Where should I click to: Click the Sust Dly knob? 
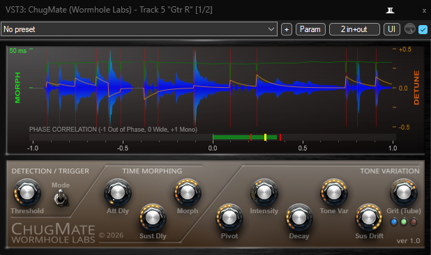[x=153, y=217]
